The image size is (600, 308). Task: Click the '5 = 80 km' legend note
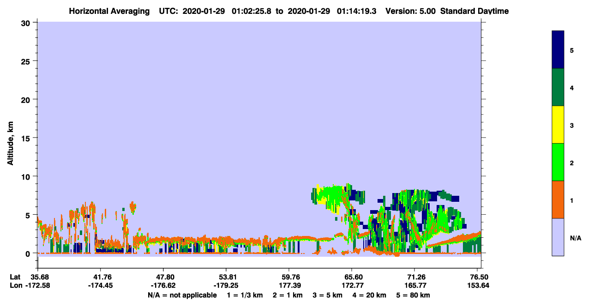(414, 295)
